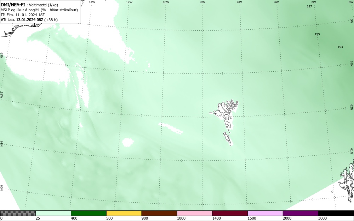Click the "4W" longitude label
354x221 pixels.
pyautogui.click(x=276, y=2)
